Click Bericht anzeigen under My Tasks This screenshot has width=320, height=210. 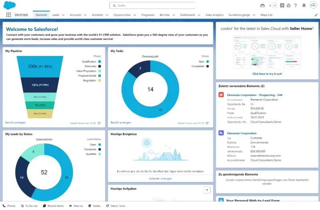(121, 122)
